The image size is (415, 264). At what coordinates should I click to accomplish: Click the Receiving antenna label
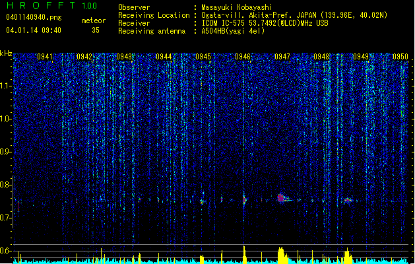[x=152, y=31]
